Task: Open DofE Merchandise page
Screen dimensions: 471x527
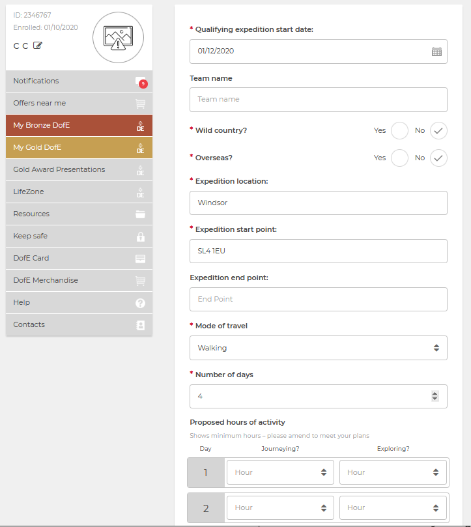Action: pyautogui.click(x=79, y=281)
